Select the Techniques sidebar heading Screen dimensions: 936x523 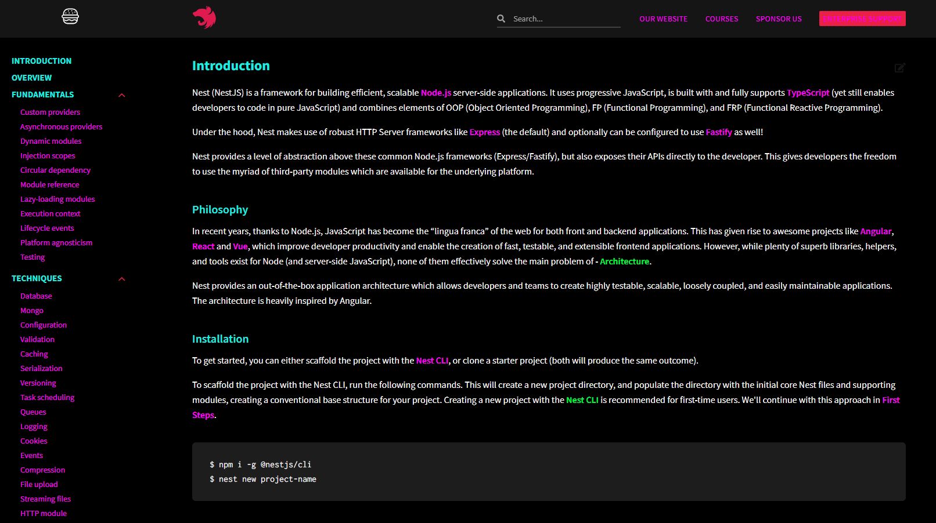point(37,278)
